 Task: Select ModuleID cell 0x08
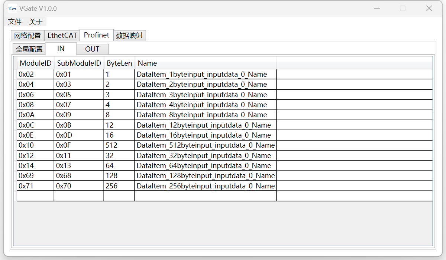(36, 105)
